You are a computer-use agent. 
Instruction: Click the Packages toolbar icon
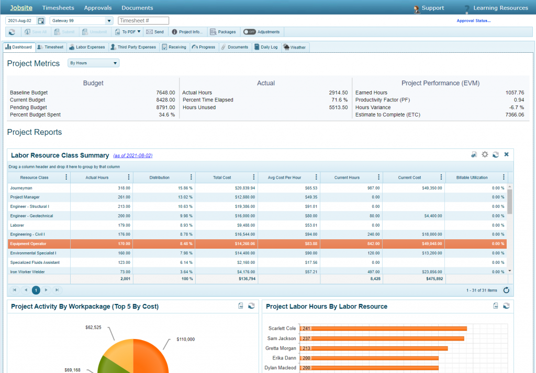pos(222,31)
